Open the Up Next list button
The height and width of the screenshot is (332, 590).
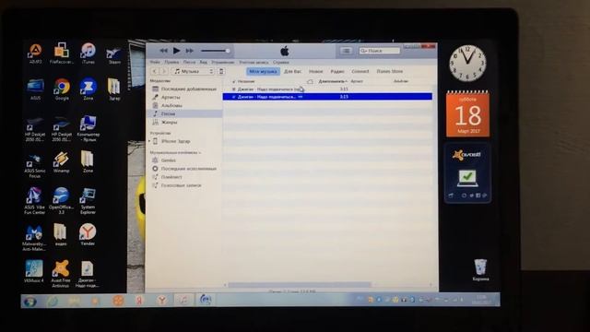click(x=347, y=51)
